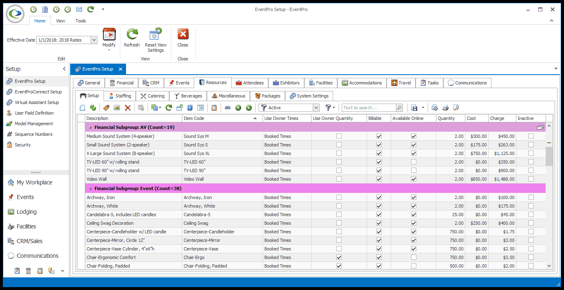
Task: Click the blue book toolbar icon
Action: tap(190, 108)
